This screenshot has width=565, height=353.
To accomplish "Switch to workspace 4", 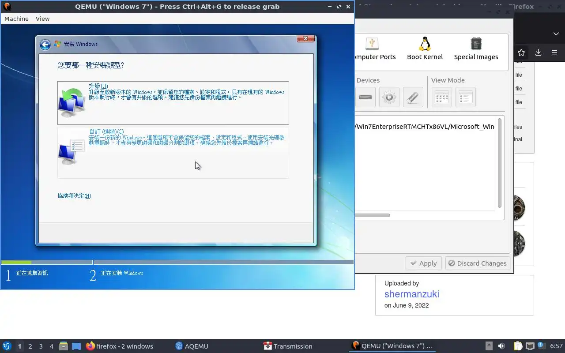I will [x=51, y=346].
